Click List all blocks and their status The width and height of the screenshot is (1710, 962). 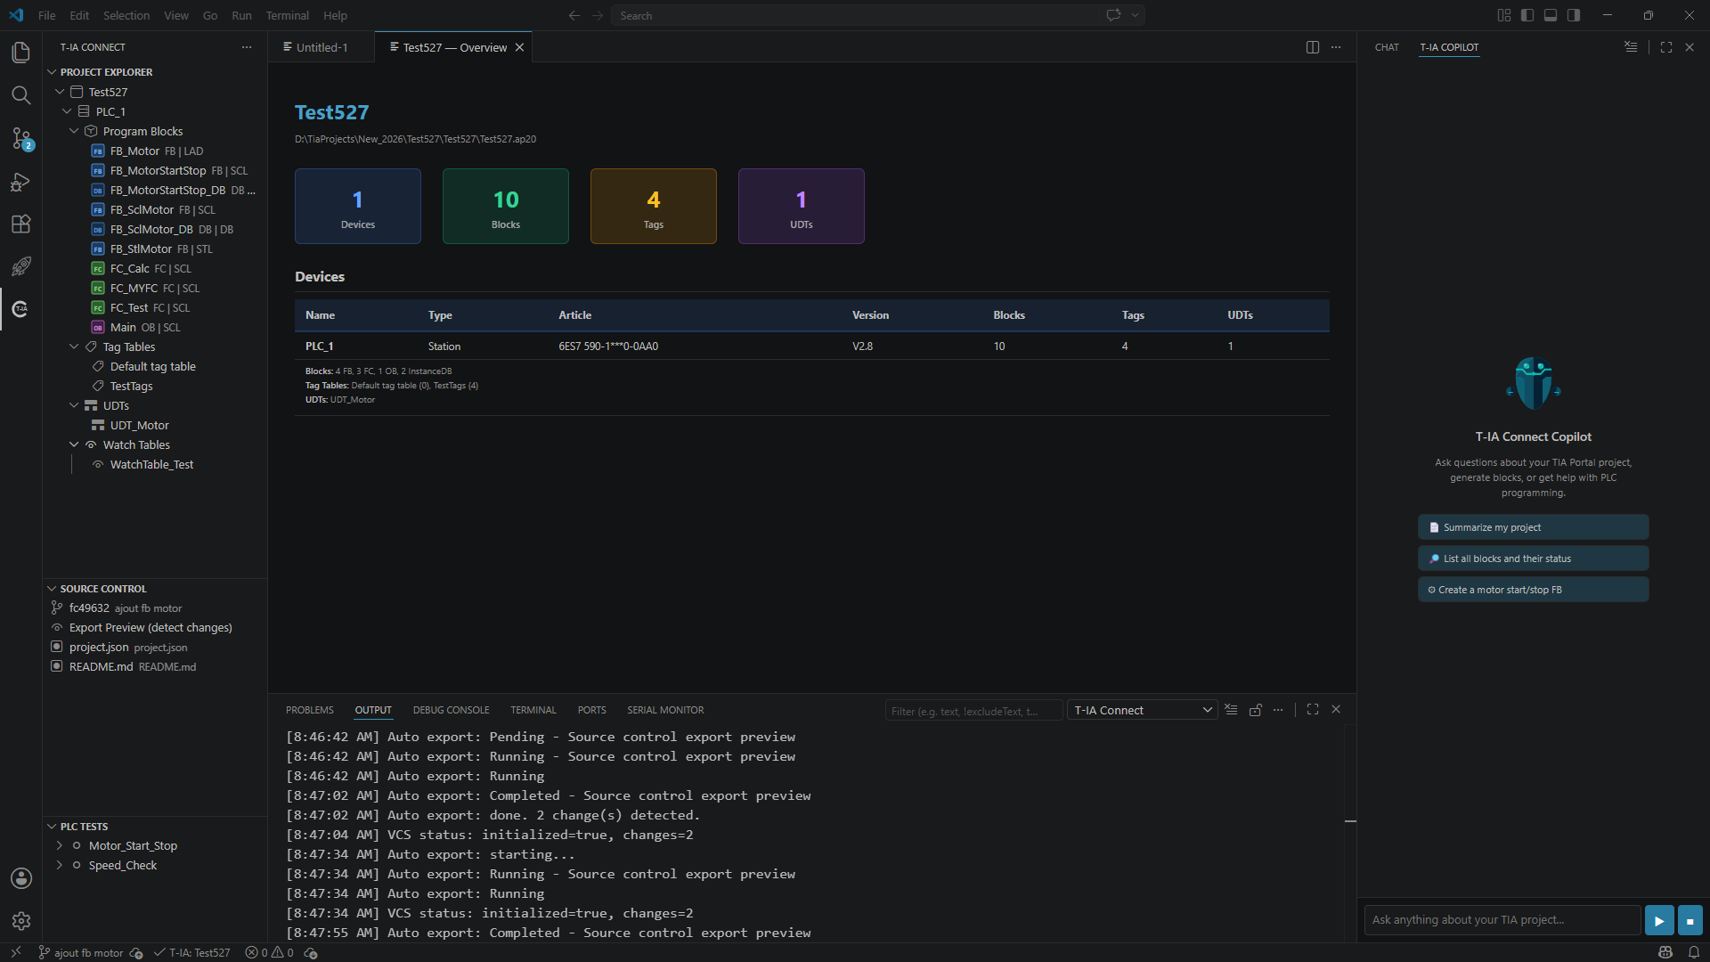tap(1533, 558)
